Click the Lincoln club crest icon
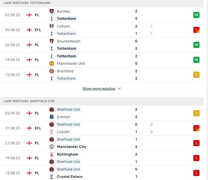 point(52,132)
